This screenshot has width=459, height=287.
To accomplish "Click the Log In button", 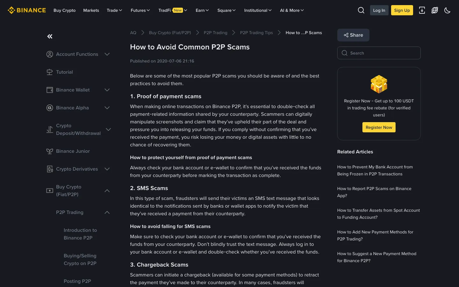I will tap(379, 10).
